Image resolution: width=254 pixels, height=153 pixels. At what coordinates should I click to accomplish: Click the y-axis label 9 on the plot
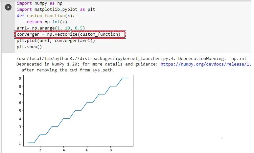(20, 78)
